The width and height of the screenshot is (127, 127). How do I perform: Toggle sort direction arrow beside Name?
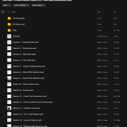(x=9, y=12)
